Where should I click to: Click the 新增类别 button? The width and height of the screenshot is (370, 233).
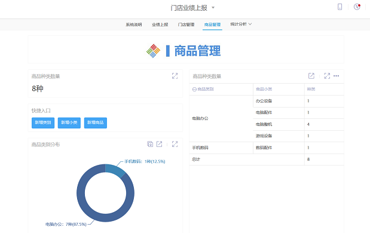pos(43,122)
